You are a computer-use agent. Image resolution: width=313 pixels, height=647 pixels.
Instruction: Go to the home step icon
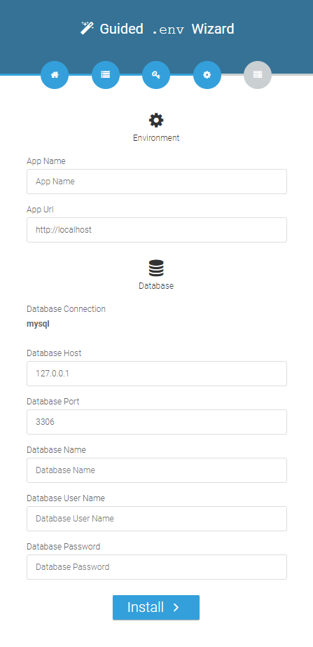tap(55, 75)
